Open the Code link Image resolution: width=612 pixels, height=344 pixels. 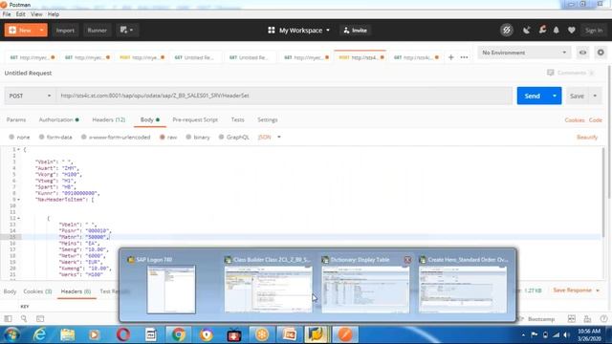pos(596,119)
